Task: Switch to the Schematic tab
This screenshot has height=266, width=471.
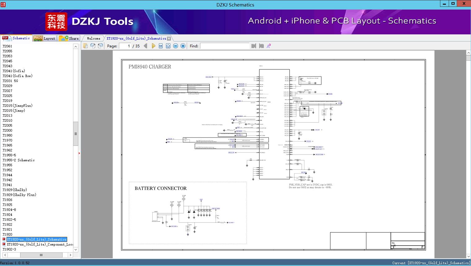Action: (x=16, y=38)
